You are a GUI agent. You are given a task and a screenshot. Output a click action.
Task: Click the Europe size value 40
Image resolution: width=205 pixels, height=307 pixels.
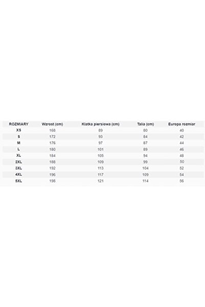click(181, 130)
